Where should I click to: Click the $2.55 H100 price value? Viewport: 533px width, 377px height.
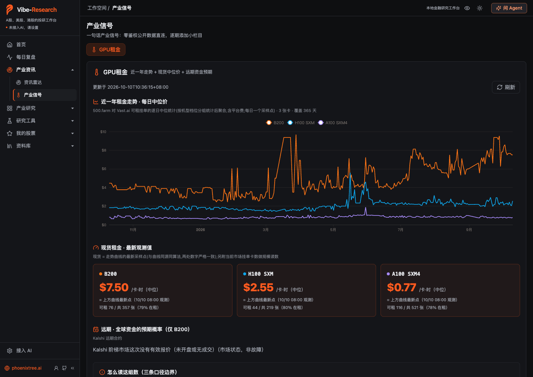258,288
